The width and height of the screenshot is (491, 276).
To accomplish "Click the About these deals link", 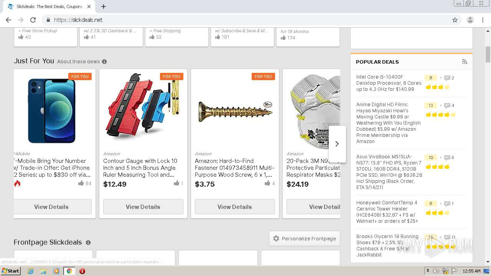I will pos(78,62).
